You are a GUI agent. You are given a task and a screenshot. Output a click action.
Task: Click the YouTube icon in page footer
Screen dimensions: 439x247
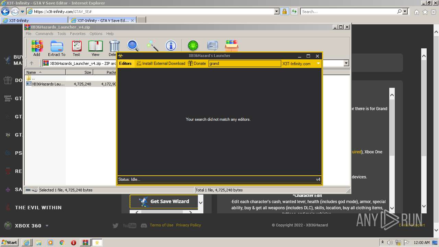[130, 225]
